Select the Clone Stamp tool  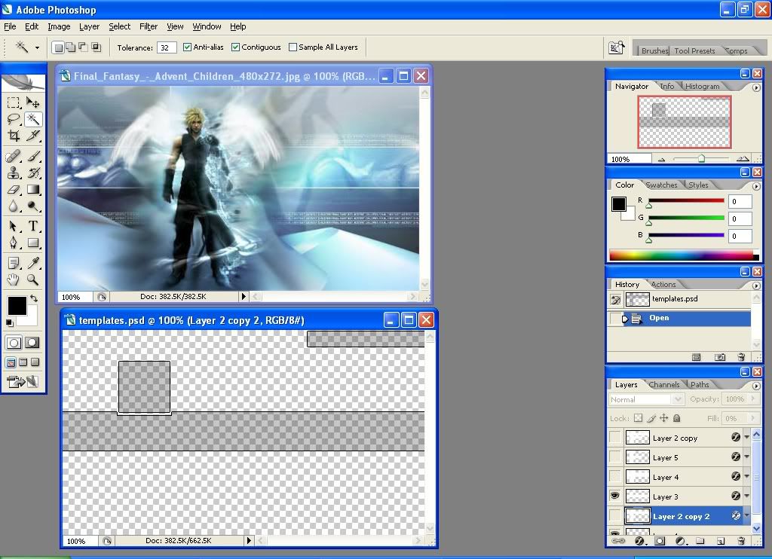pos(14,173)
